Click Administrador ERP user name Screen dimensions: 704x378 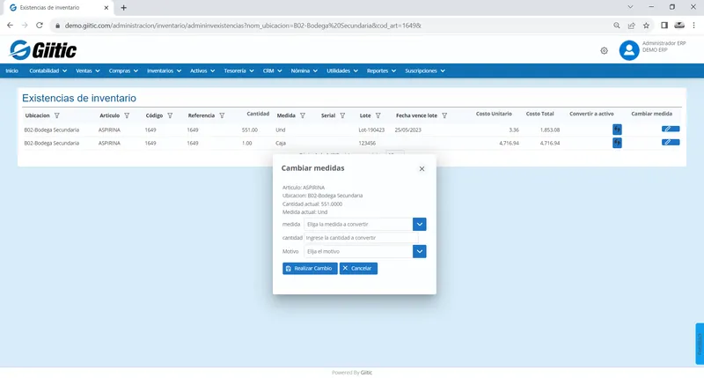click(664, 43)
